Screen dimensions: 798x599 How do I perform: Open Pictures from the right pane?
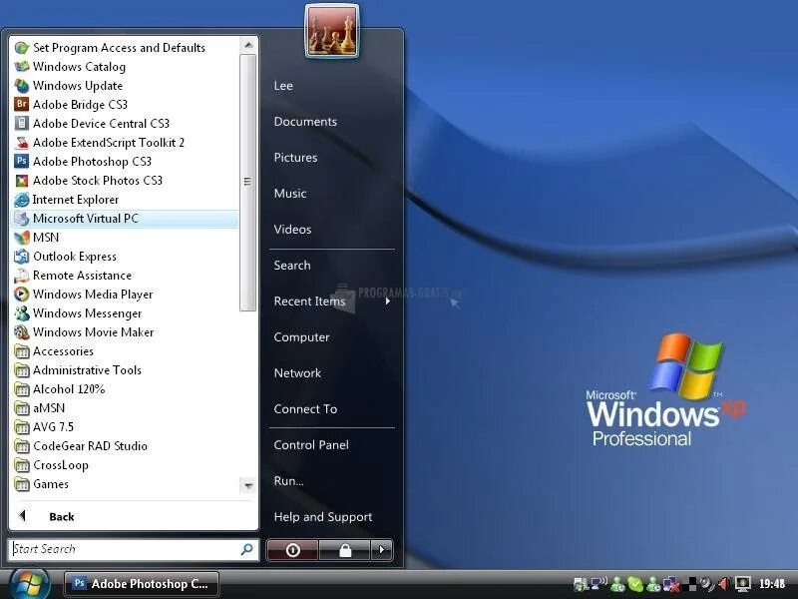295,158
